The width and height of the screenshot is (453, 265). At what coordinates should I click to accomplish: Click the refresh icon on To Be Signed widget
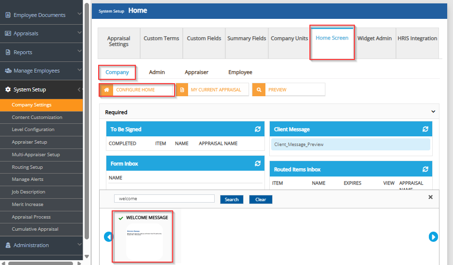pos(258,129)
